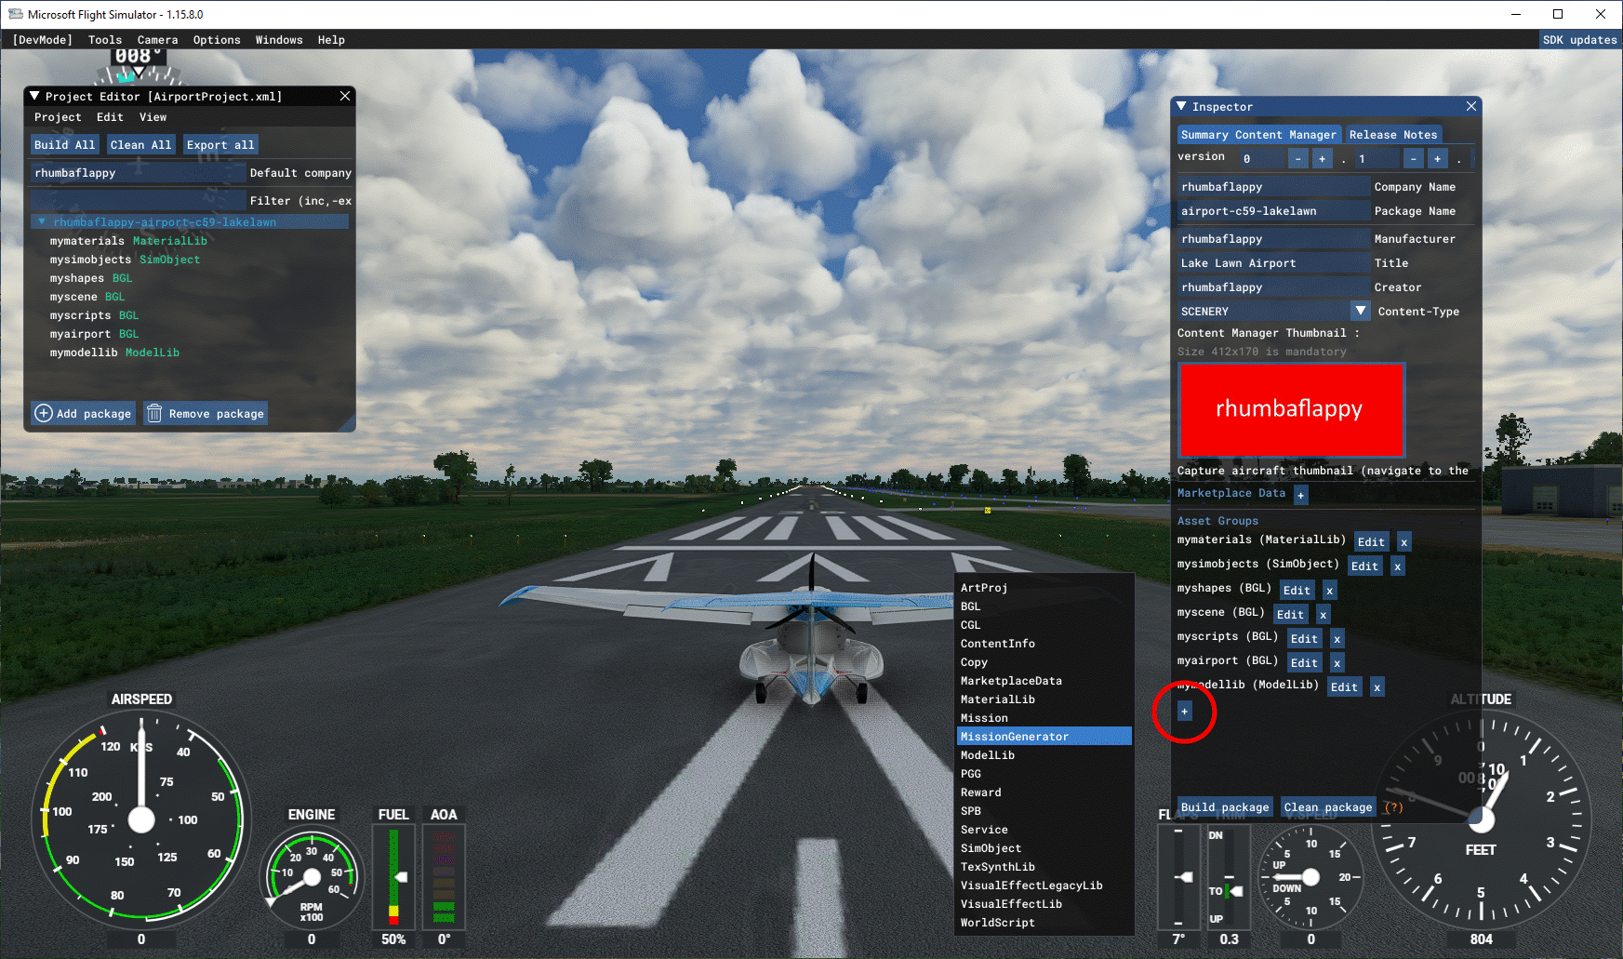Switch to the Release Notes tab

click(x=1393, y=134)
